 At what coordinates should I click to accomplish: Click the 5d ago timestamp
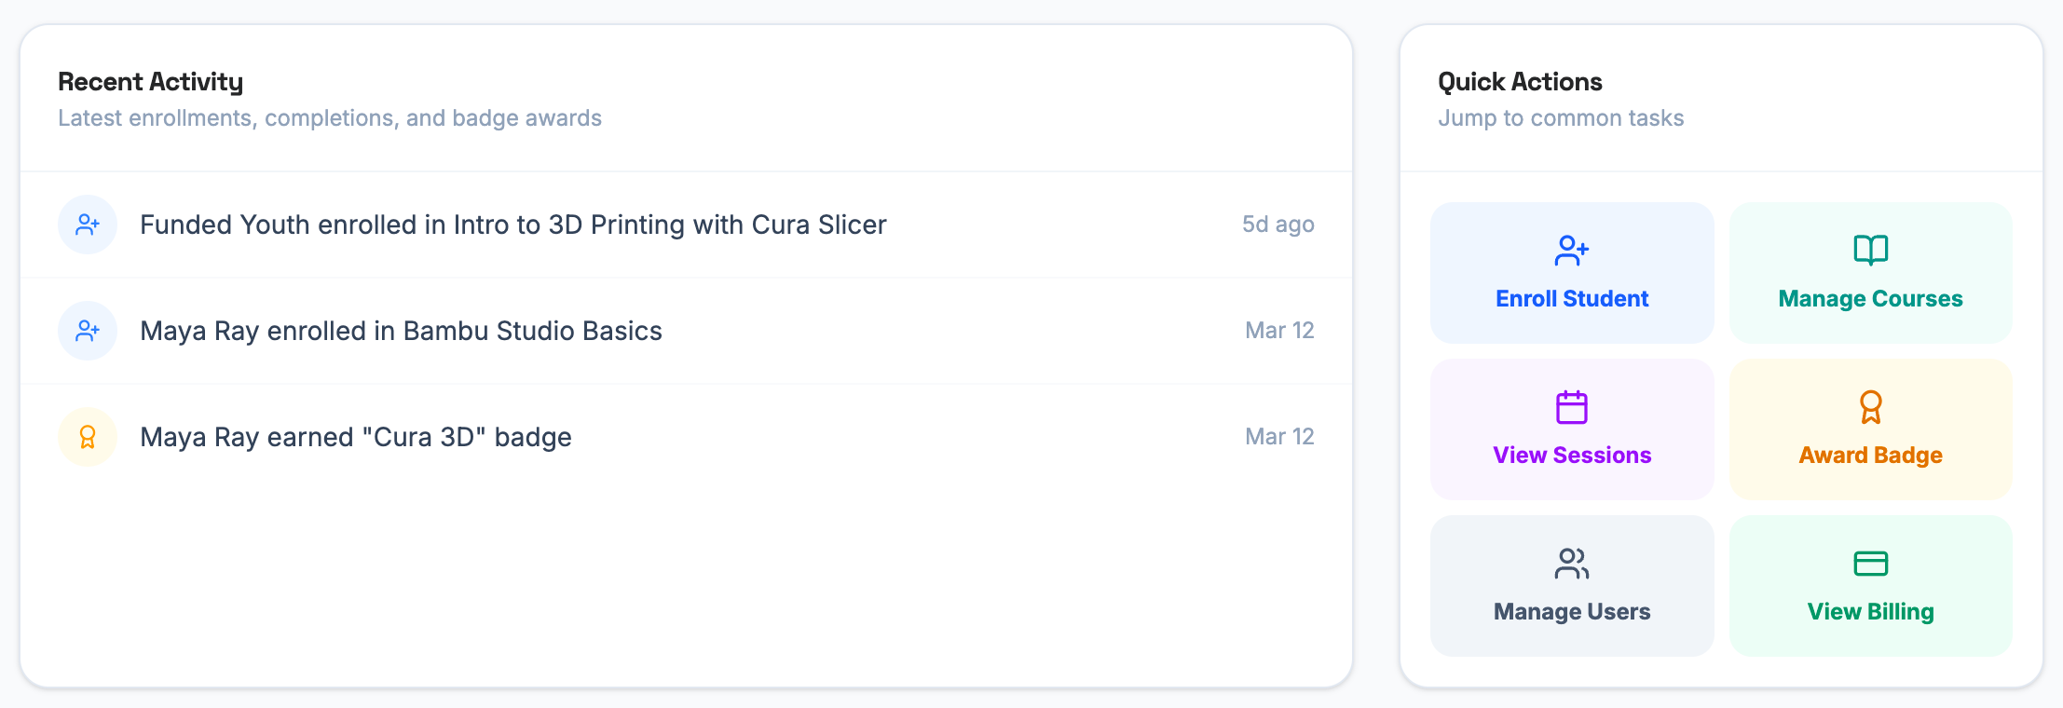[x=1277, y=225]
